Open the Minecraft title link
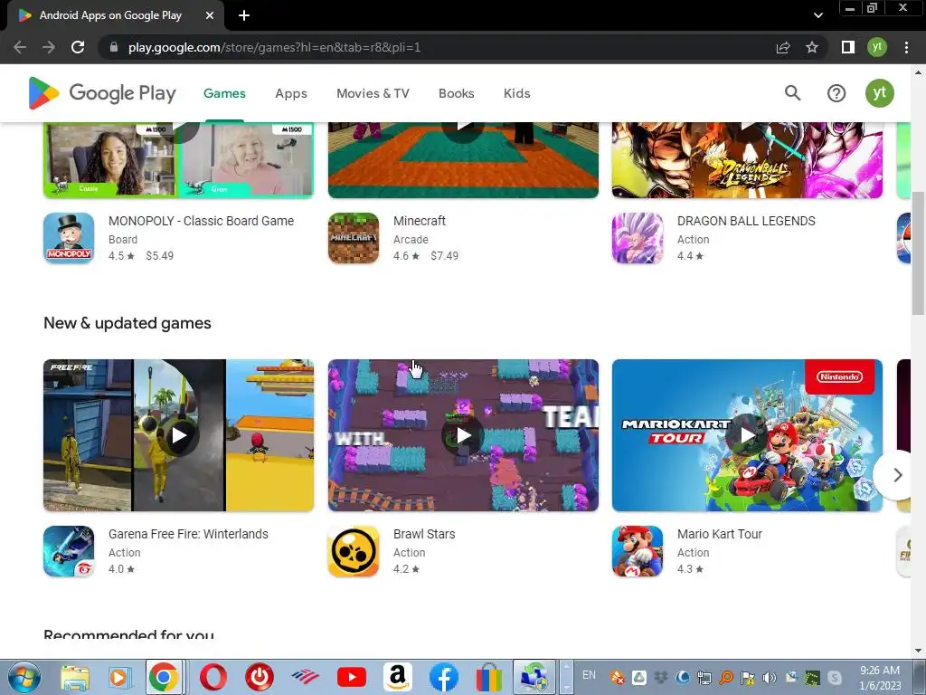The image size is (926, 695). 420,221
